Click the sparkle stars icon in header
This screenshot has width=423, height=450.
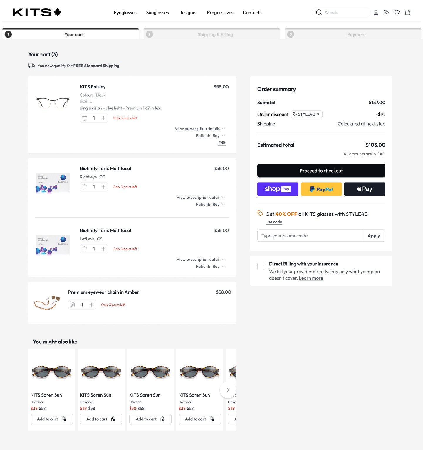386,12
